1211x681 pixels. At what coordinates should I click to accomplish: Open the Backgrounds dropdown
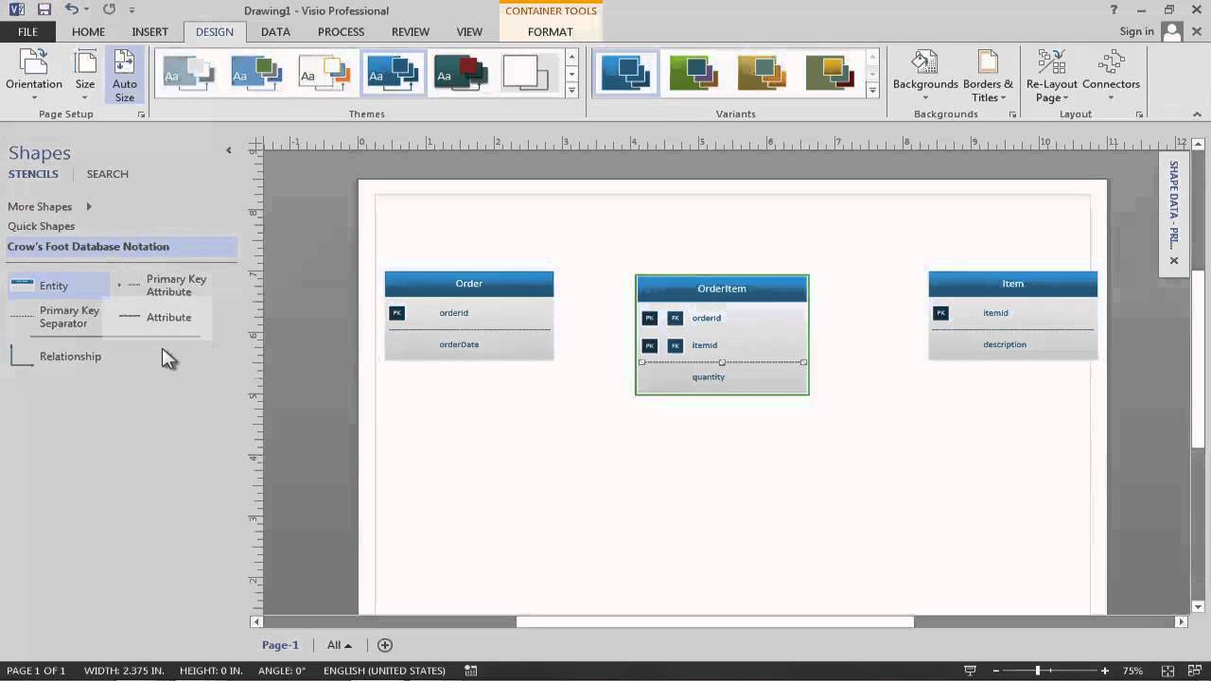click(925, 76)
